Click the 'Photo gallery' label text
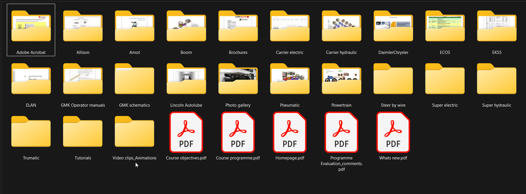The width and height of the screenshot is (526, 194). pos(238,105)
